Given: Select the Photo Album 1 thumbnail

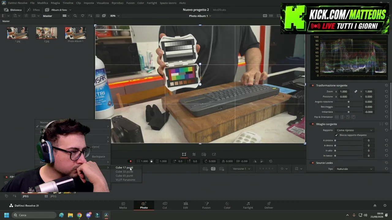Looking at the screenshot, I should 76,33.
